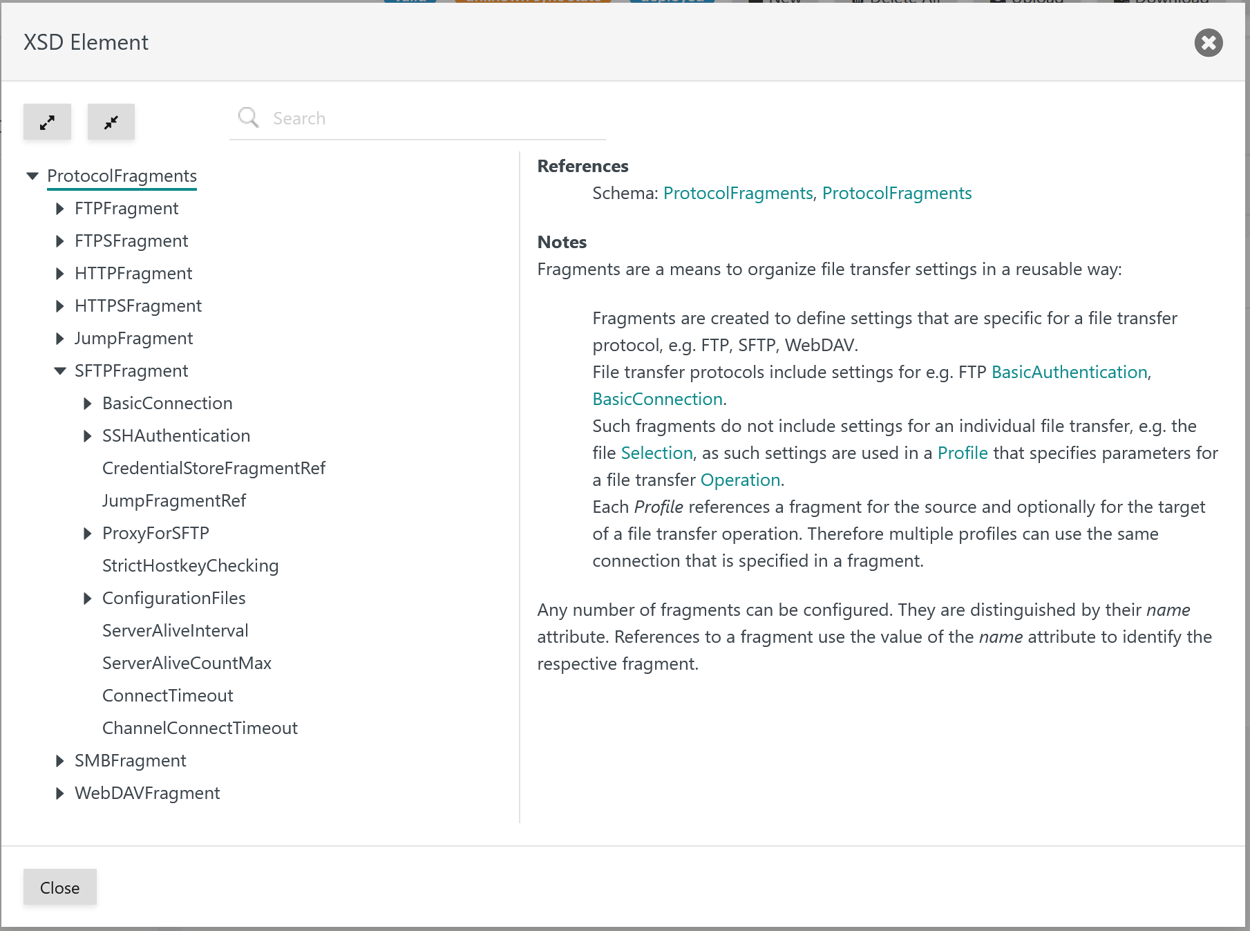The height and width of the screenshot is (931, 1250).
Task: Click the magnifier search icon
Action: 248,117
